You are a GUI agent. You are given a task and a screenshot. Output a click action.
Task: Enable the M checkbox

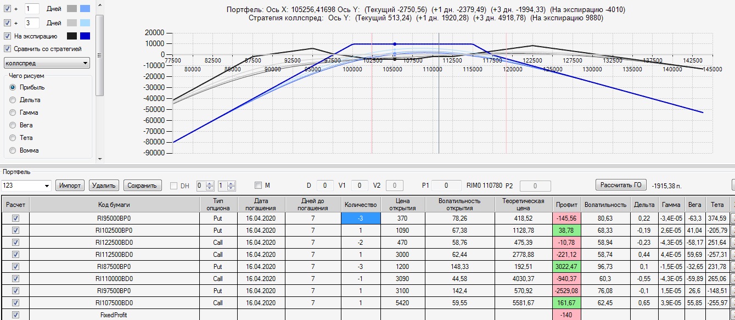tap(259, 186)
